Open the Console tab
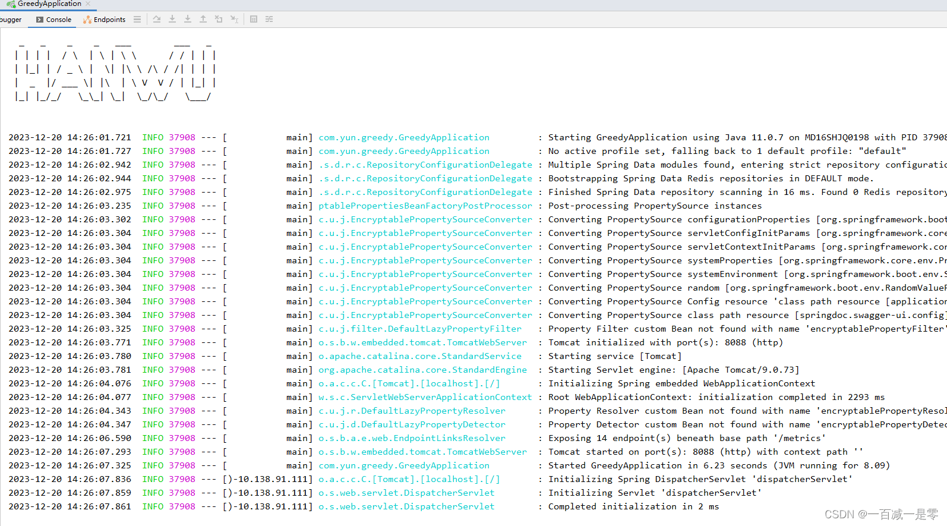947x526 pixels. 53,20
